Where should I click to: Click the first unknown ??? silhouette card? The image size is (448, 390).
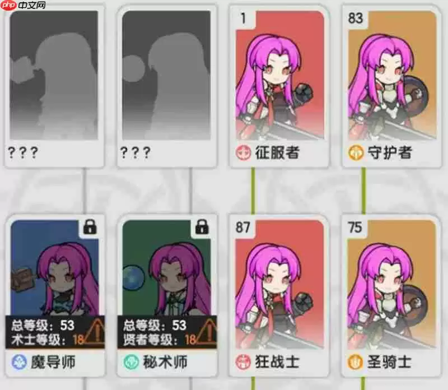tap(54, 86)
